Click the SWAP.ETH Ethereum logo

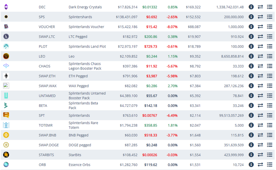(x=6, y=76)
